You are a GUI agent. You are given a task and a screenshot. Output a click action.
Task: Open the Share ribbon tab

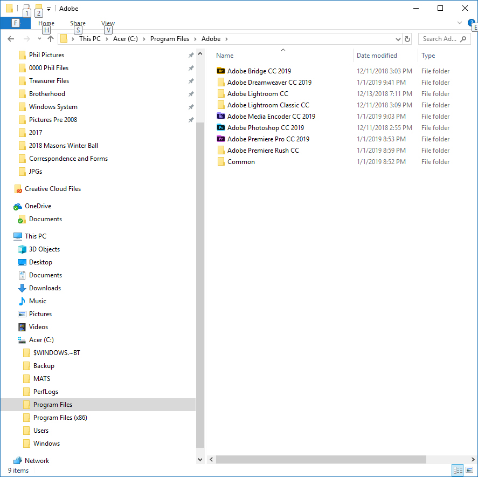point(78,23)
